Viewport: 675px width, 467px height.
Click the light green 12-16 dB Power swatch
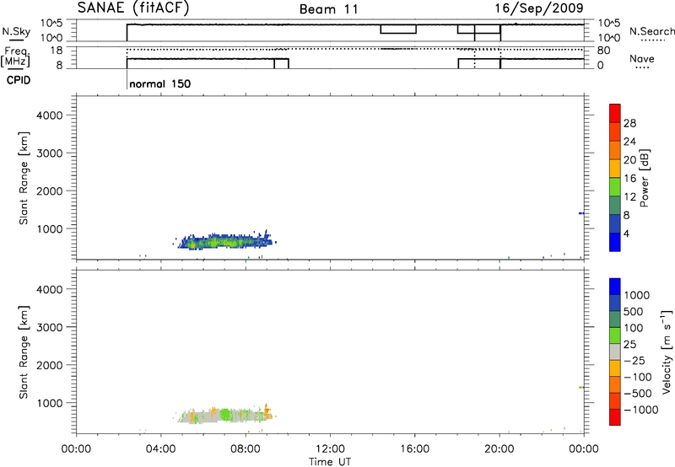[615, 187]
